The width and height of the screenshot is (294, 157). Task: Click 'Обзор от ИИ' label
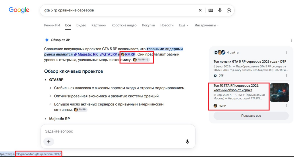click(61, 40)
